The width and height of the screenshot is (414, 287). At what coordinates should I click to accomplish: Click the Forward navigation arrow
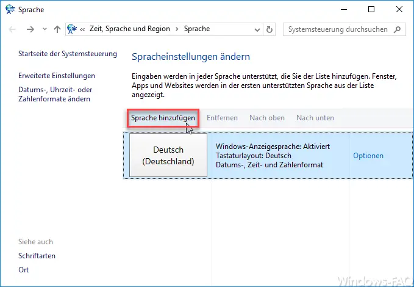[30, 29]
